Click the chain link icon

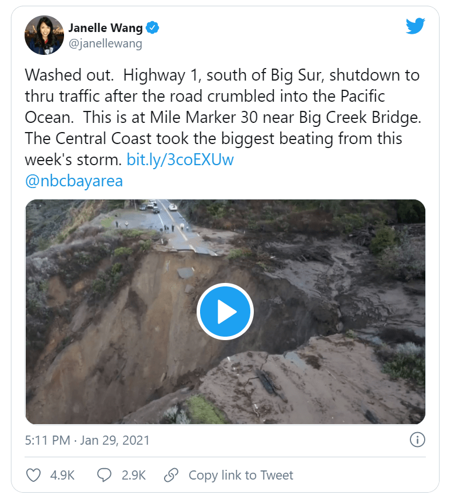tap(171, 475)
